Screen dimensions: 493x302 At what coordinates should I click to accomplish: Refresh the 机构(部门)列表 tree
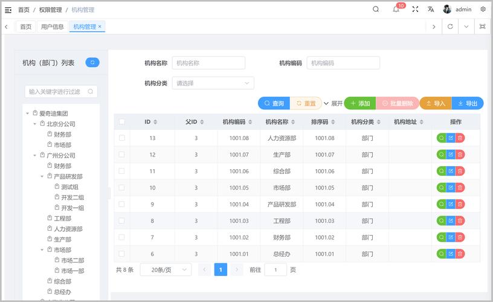(92, 63)
